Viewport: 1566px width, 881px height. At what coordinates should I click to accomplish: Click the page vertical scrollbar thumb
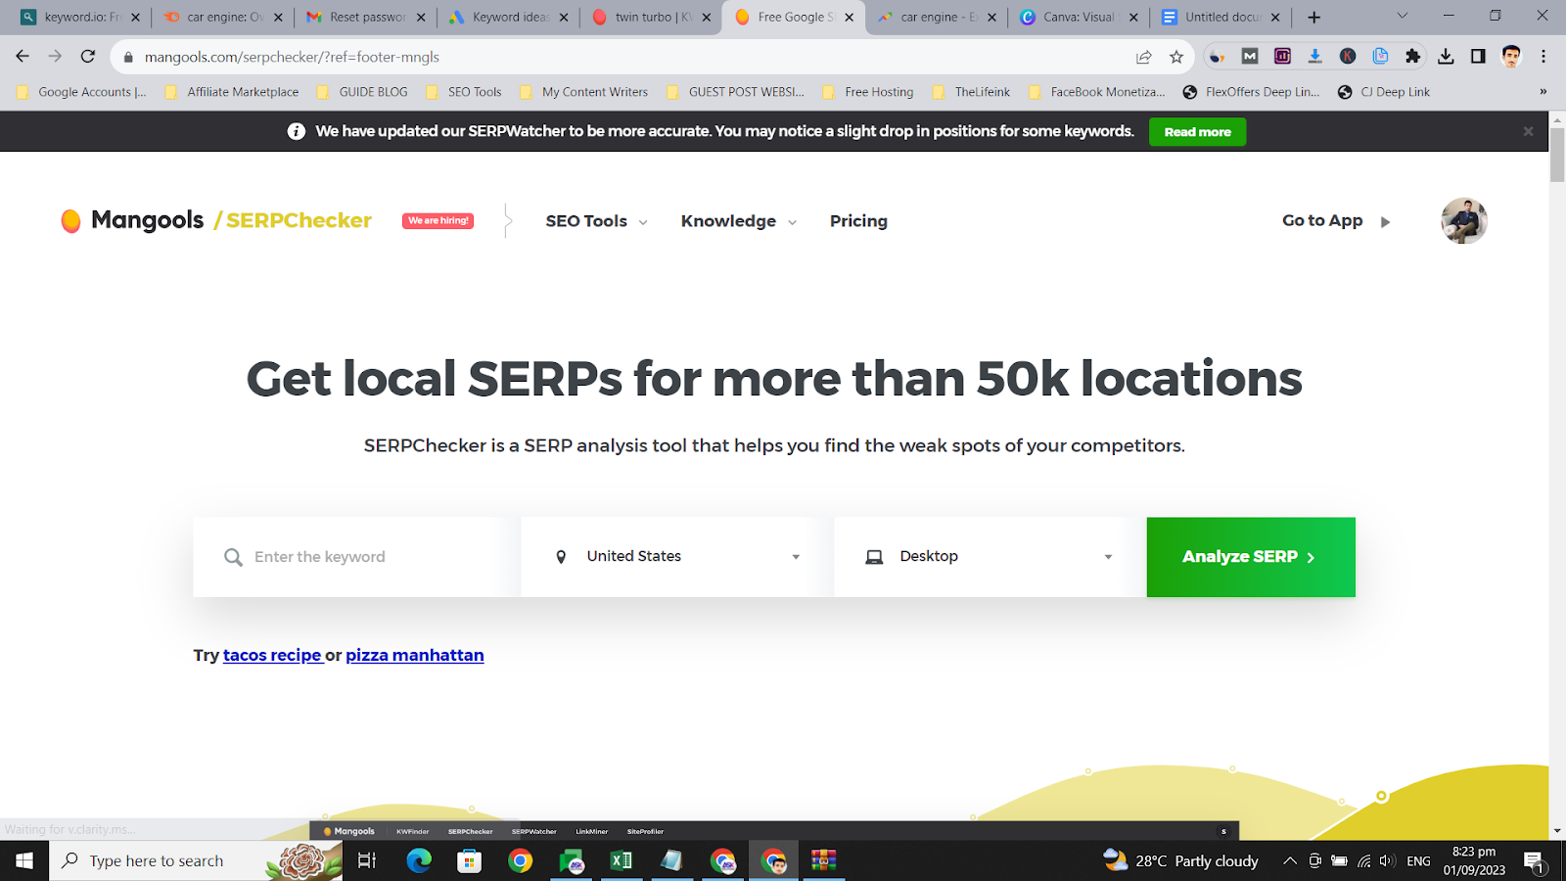pyautogui.click(x=1557, y=154)
